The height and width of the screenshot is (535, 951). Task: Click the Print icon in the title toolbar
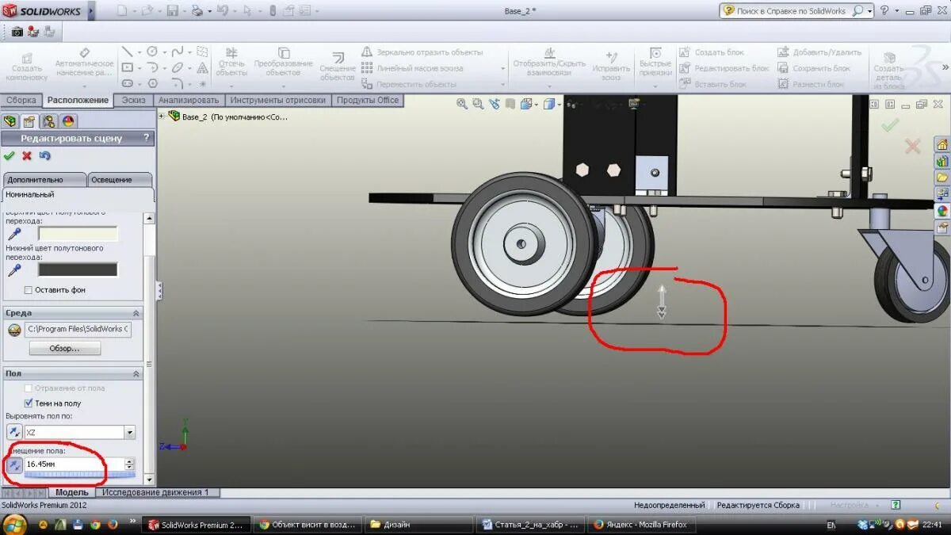[x=197, y=11]
